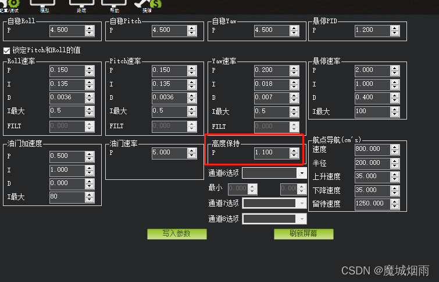Open the 配置/调试 toolbar menu
Screen dimensions: 439x282
(x=10, y=6)
